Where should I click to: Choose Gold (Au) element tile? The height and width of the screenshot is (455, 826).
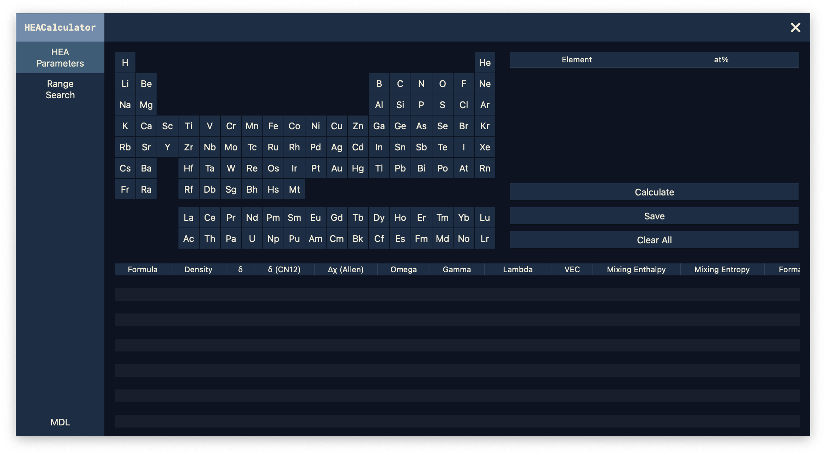click(337, 168)
